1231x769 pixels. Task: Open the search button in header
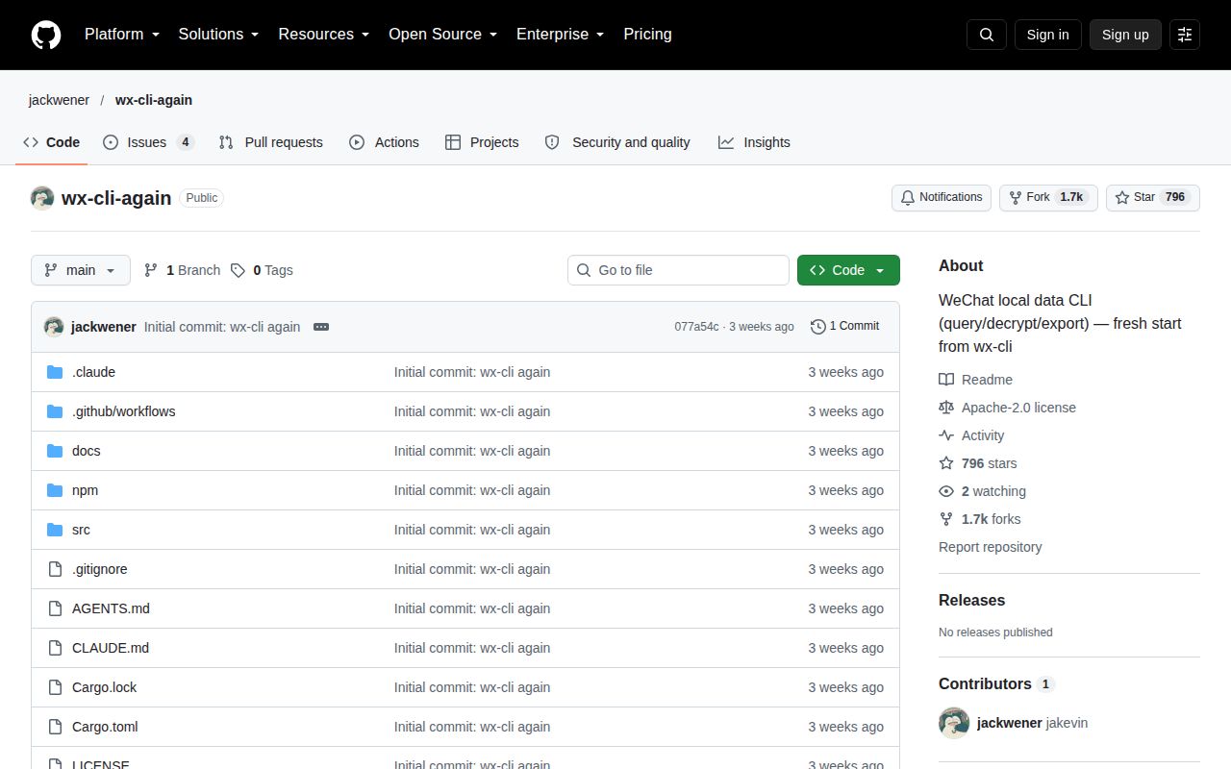(x=987, y=35)
